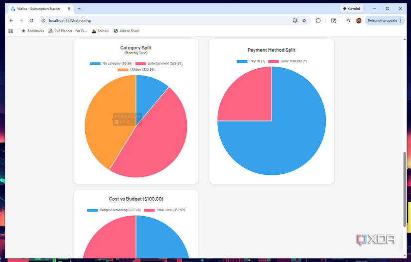The height and width of the screenshot is (262, 411).
Task: Click the Add to Shiori bookmark
Action: click(x=127, y=31)
